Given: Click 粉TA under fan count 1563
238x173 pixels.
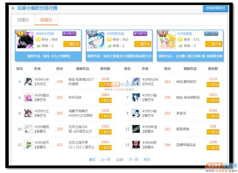Looking at the screenshot, I should coord(105,132).
